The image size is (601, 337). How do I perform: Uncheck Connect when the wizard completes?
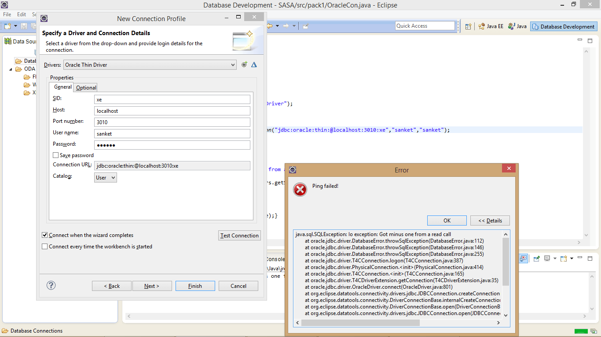(x=44, y=235)
